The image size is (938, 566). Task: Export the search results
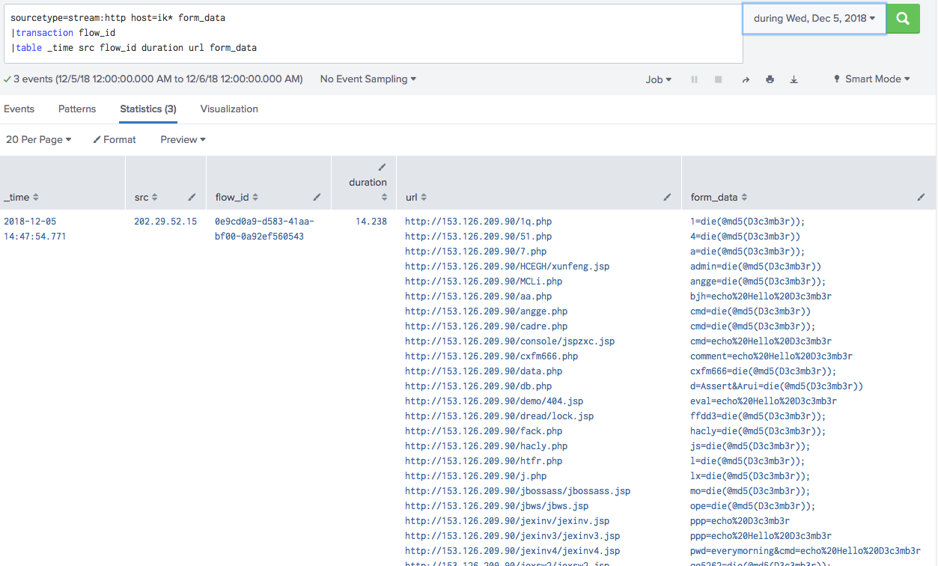pos(794,79)
